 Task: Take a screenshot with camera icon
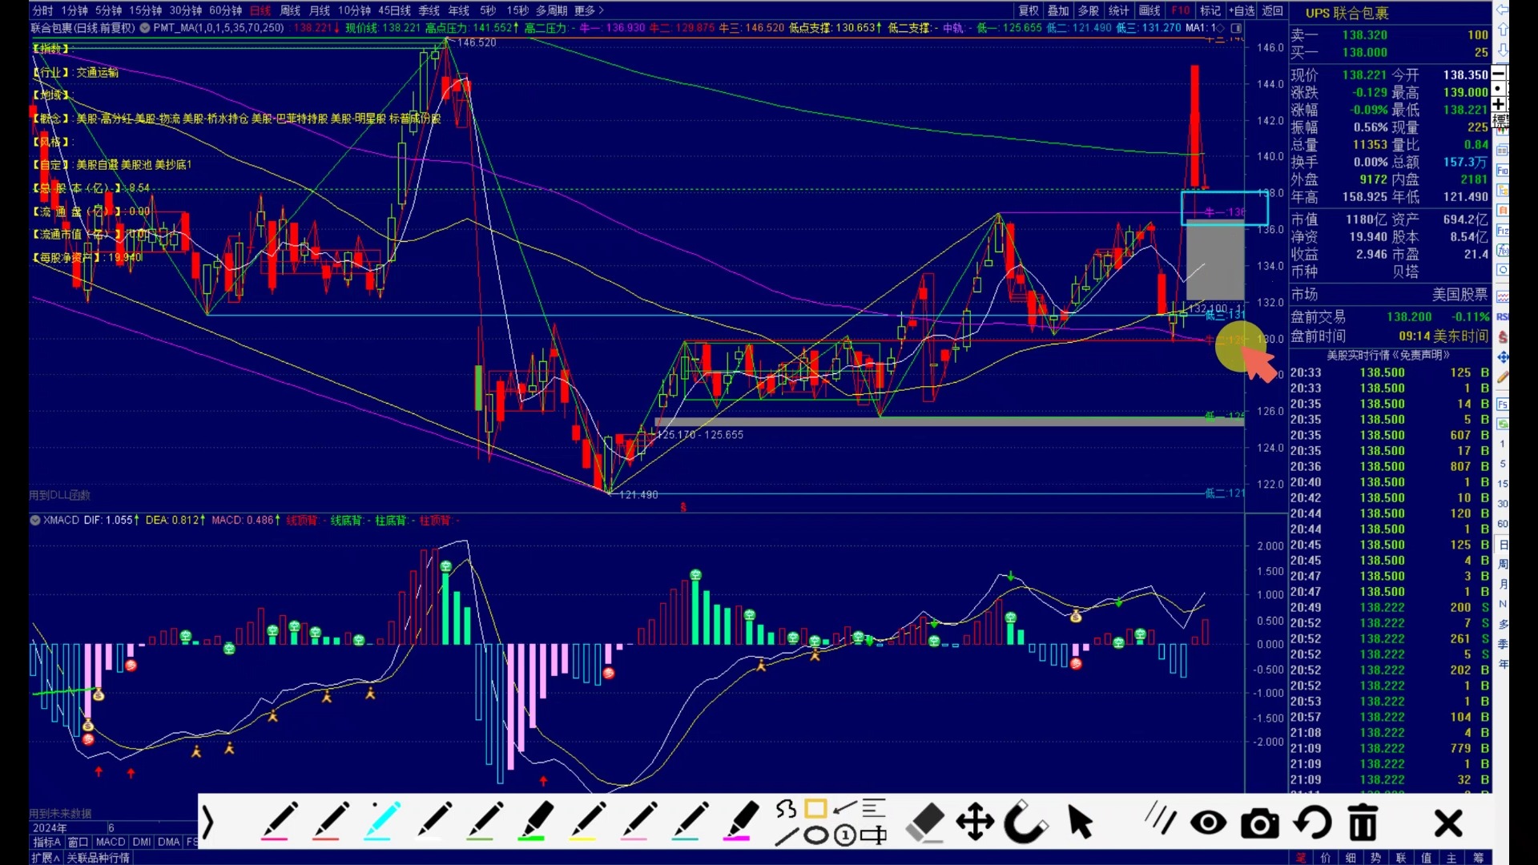[x=1260, y=823]
